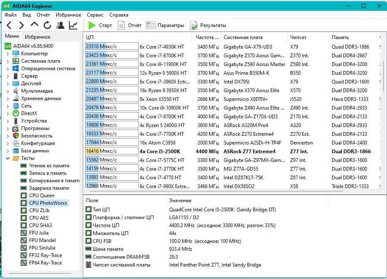Select the Безопасность shield icon
Viewport: 387px width, 279px height.
[16, 136]
